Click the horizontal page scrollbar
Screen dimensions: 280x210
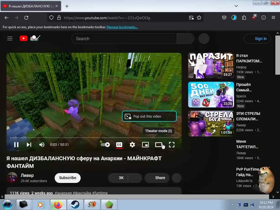[x=137, y=197]
